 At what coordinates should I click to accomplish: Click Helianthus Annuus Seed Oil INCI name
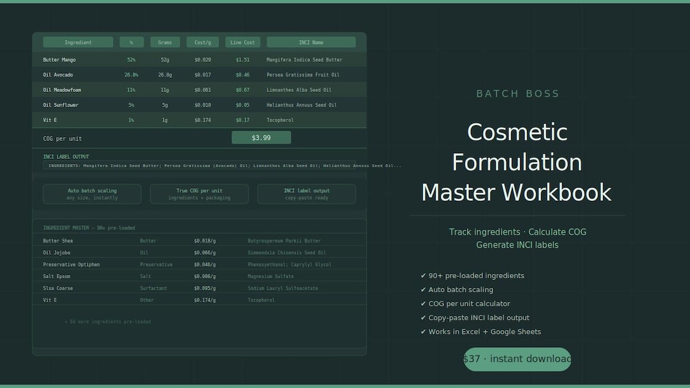302,105
